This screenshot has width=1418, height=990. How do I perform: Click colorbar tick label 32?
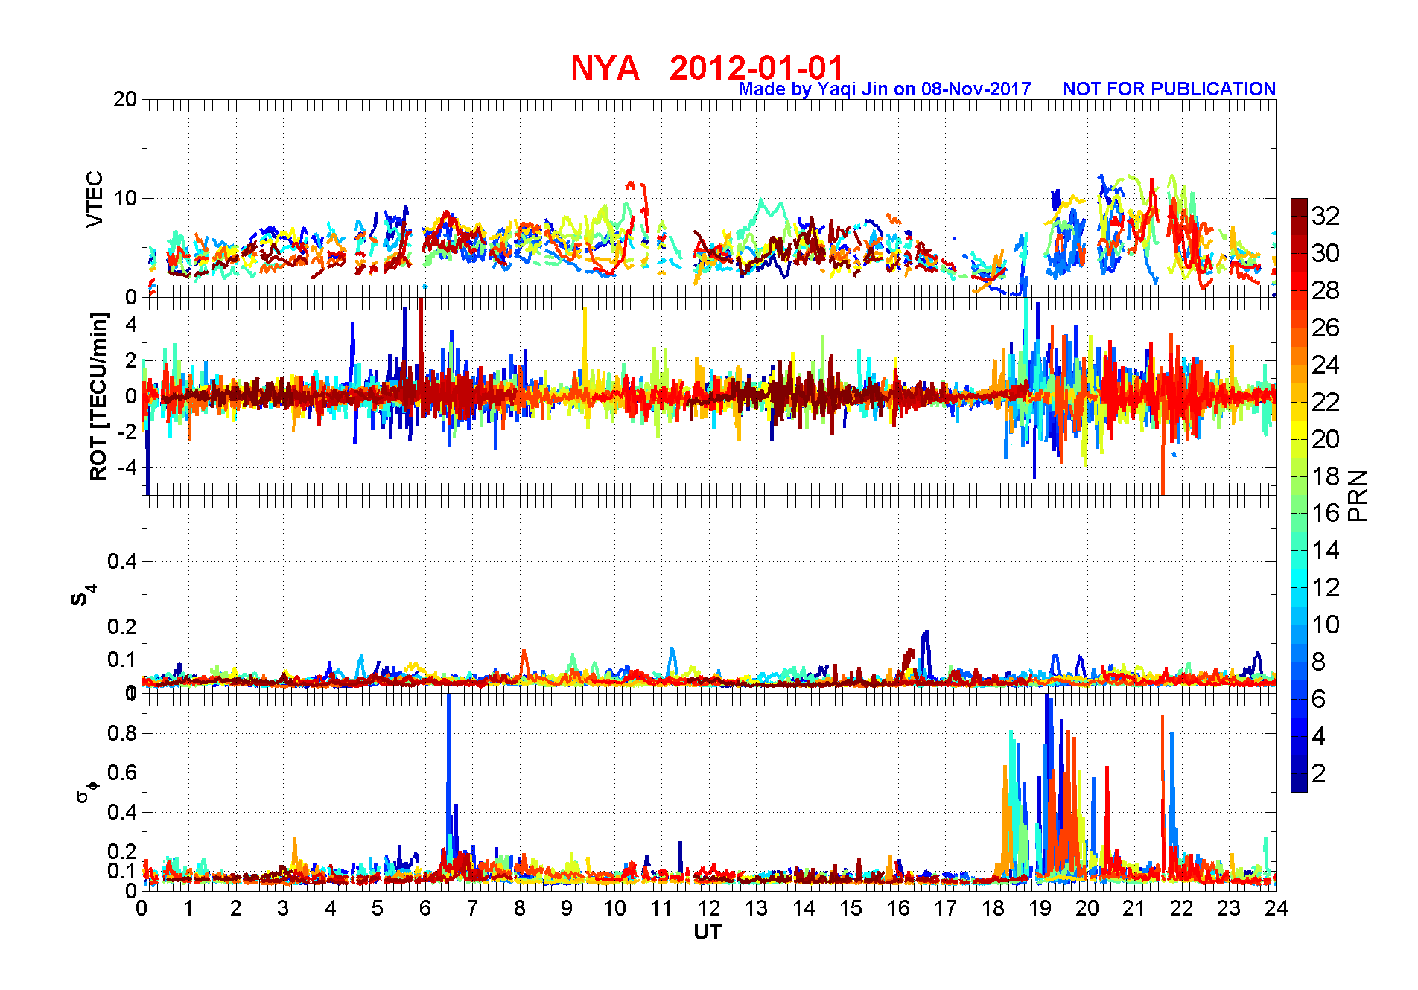1326,216
